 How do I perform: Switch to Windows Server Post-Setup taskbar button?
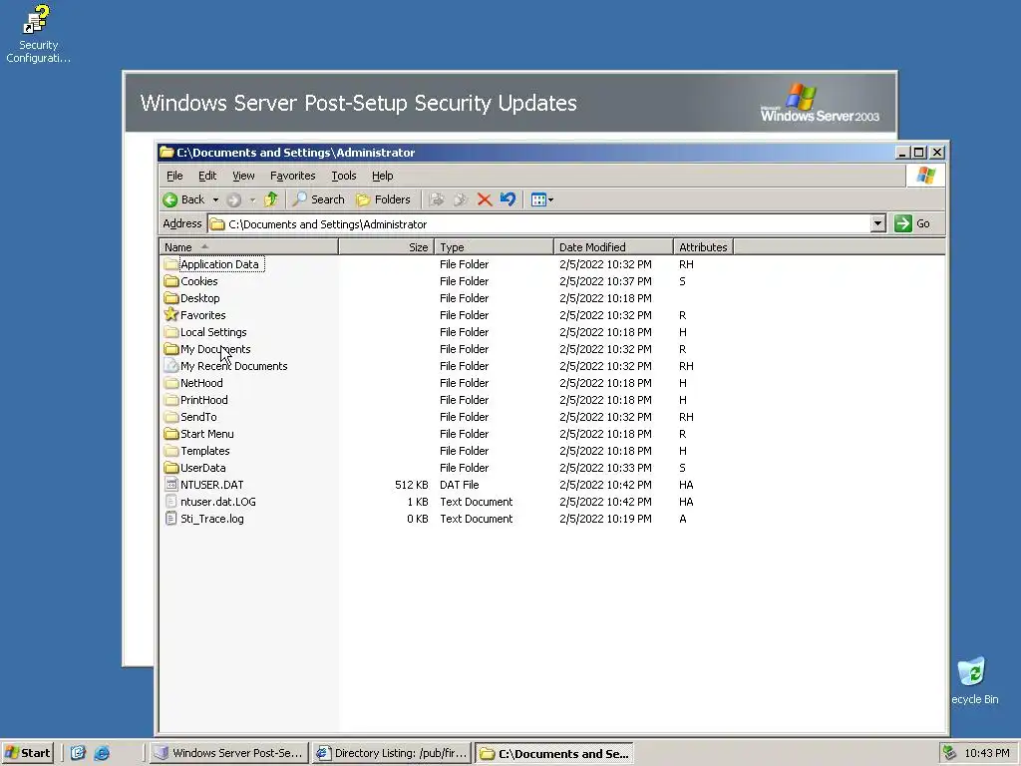click(228, 753)
